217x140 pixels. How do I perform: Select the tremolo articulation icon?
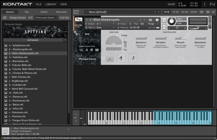[x=121, y=58]
